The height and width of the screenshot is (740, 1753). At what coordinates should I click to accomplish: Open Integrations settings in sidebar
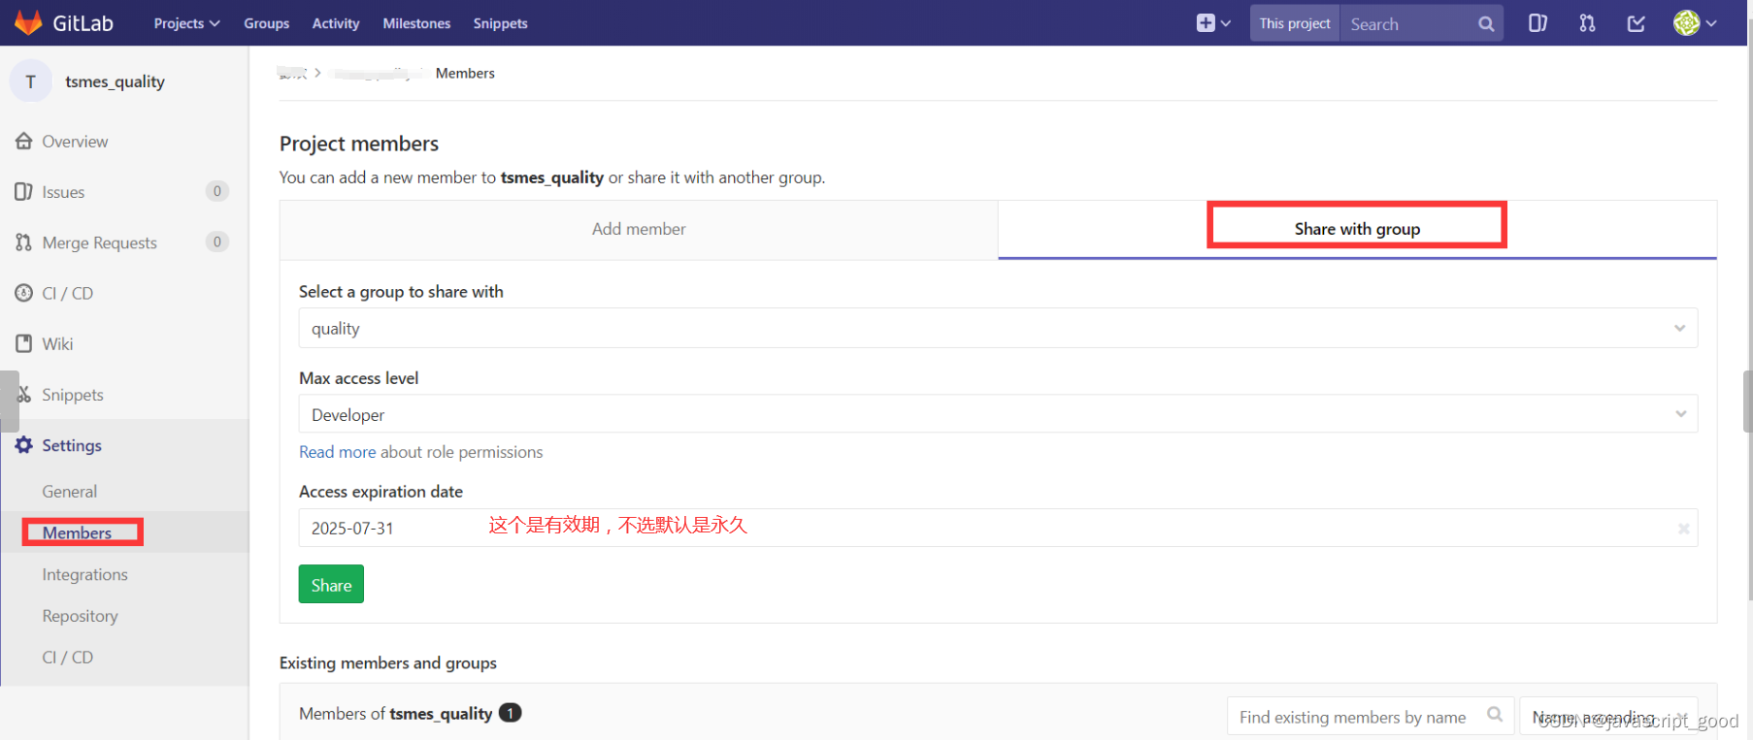[x=85, y=574]
